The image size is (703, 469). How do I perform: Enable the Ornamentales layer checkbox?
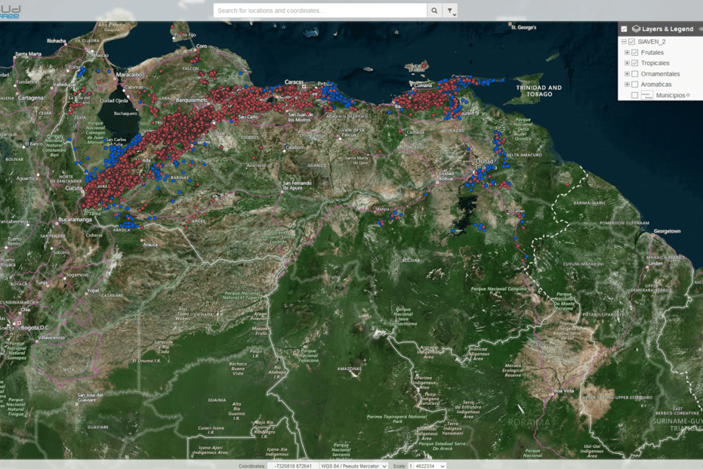click(635, 74)
